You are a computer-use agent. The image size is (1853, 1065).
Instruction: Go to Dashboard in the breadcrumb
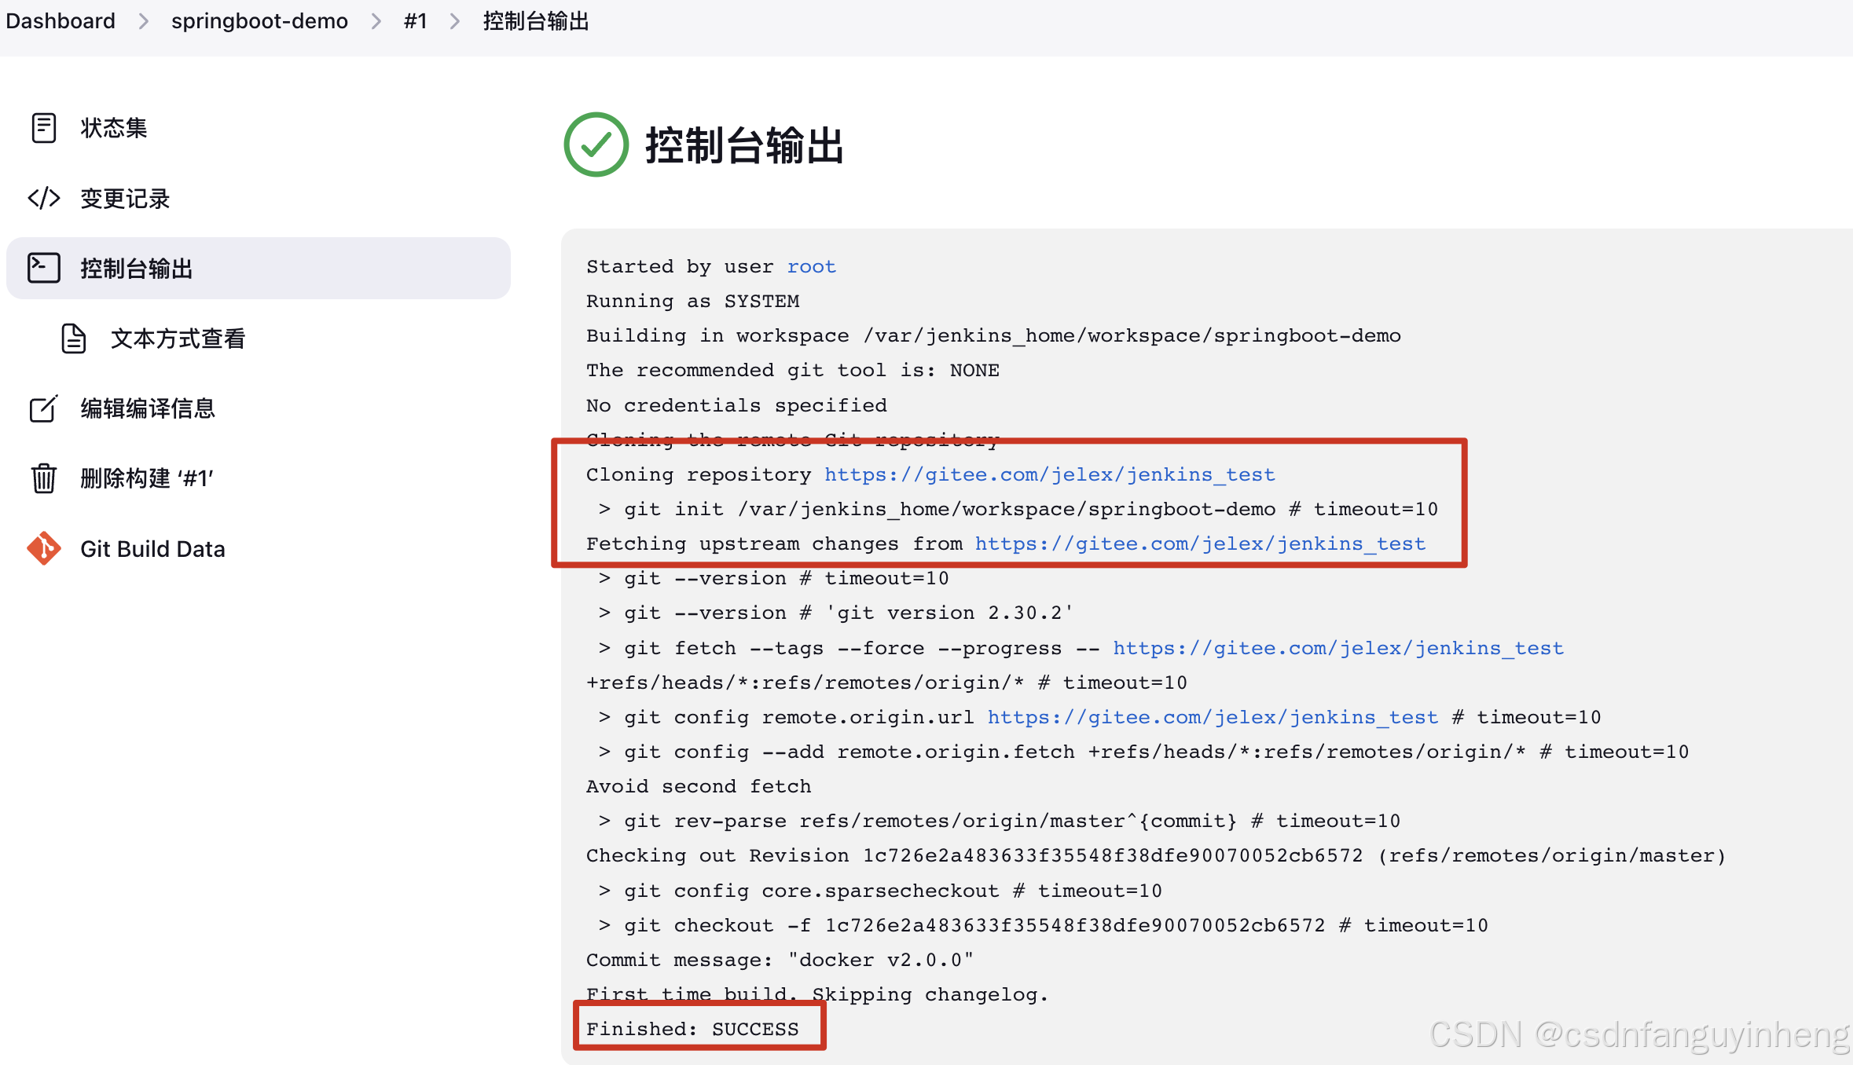(61, 21)
